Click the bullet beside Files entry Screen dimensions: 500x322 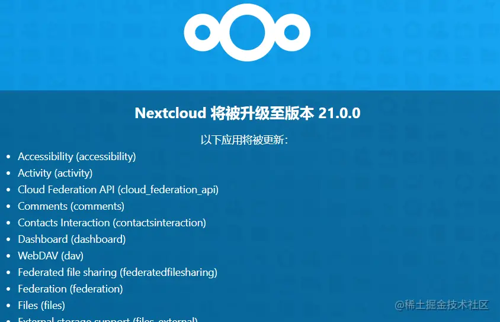(x=8, y=305)
